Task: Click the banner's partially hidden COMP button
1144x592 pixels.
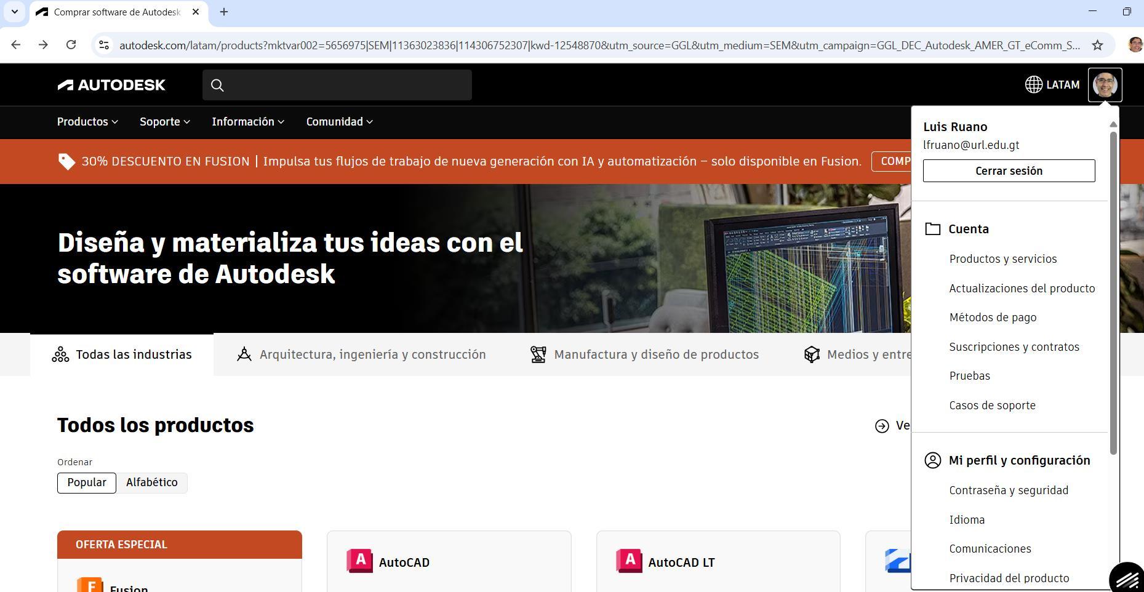Action: (891, 161)
